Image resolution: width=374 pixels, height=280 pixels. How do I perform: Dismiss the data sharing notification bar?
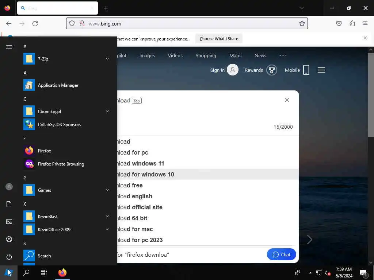365,38
